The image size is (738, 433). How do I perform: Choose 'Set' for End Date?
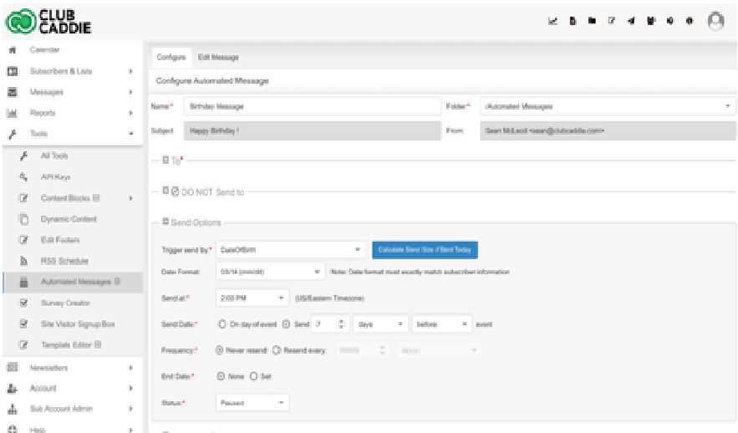[x=254, y=376]
